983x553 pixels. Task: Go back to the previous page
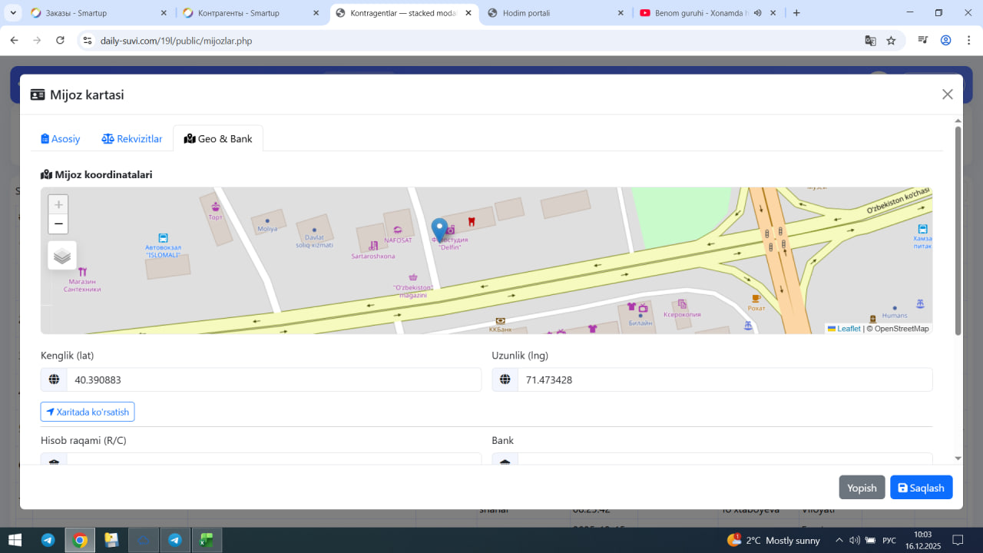(x=14, y=41)
